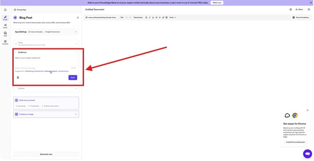Go to the Home sidebar icon
Image resolution: width=314 pixels, height=161 pixels.
[5, 10]
